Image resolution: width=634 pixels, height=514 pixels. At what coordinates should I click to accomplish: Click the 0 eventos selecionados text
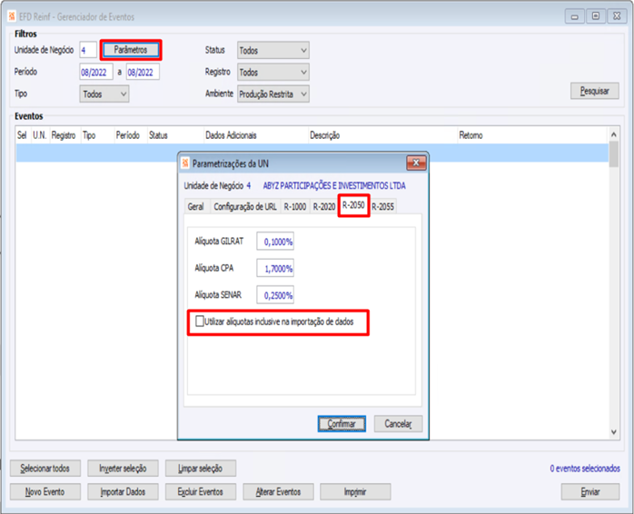click(x=585, y=469)
